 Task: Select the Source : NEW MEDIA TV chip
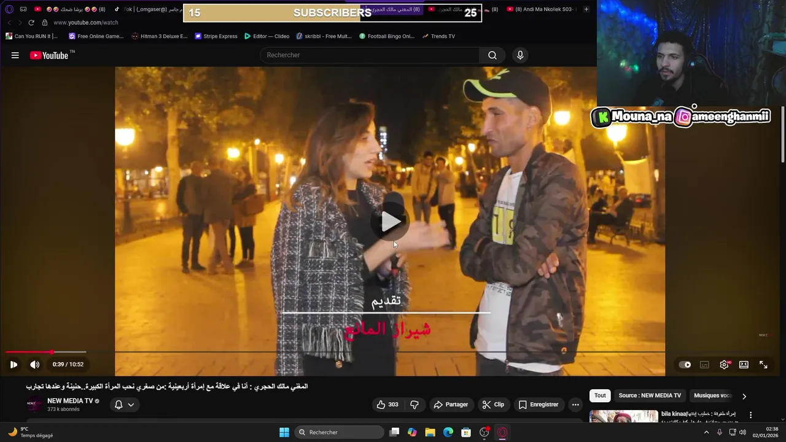[650, 396]
